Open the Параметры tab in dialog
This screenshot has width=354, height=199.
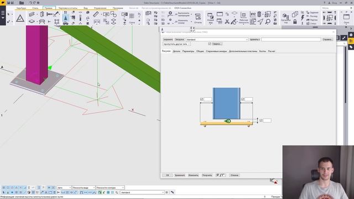tap(188, 51)
